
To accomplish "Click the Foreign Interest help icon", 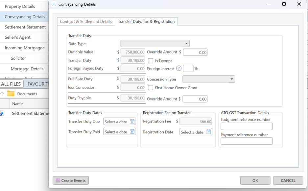I will (x=179, y=69).
